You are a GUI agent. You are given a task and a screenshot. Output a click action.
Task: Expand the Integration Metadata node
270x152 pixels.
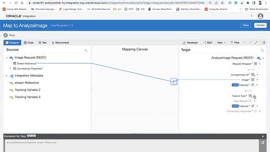7,76
